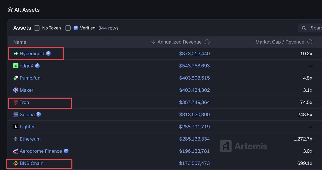Screen dimensions: 322x170
Task: Open the Market Cap / Revenue info icon
Action: tap(310, 42)
